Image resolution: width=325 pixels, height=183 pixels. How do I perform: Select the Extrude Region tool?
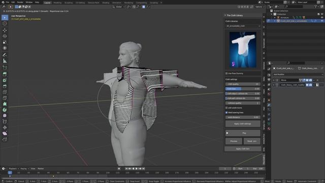pyautogui.click(x=5, y=74)
